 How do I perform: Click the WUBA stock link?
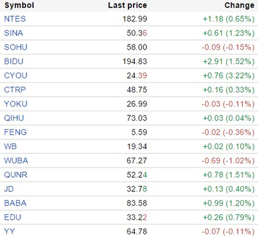point(16,160)
